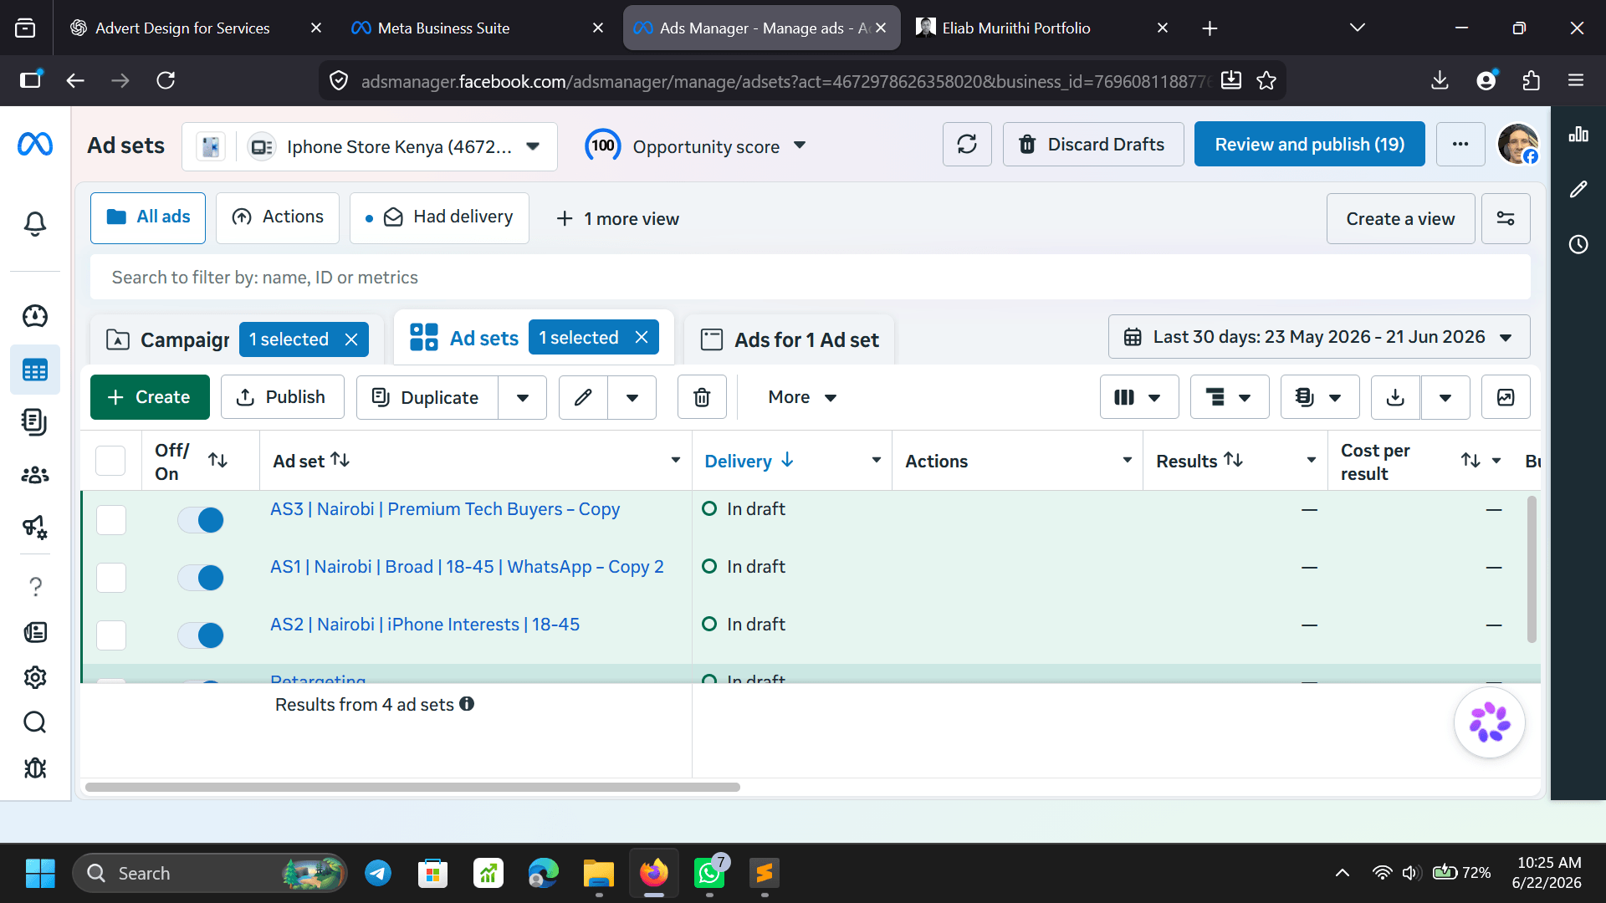Open AS2 Nairobi iPhone Interests ad set link
The image size is (1606, 903).
(425, 625)
